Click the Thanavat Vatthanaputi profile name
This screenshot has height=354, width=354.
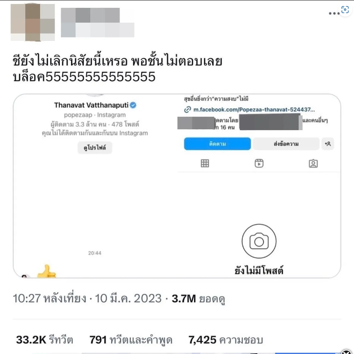coord(91,105)
